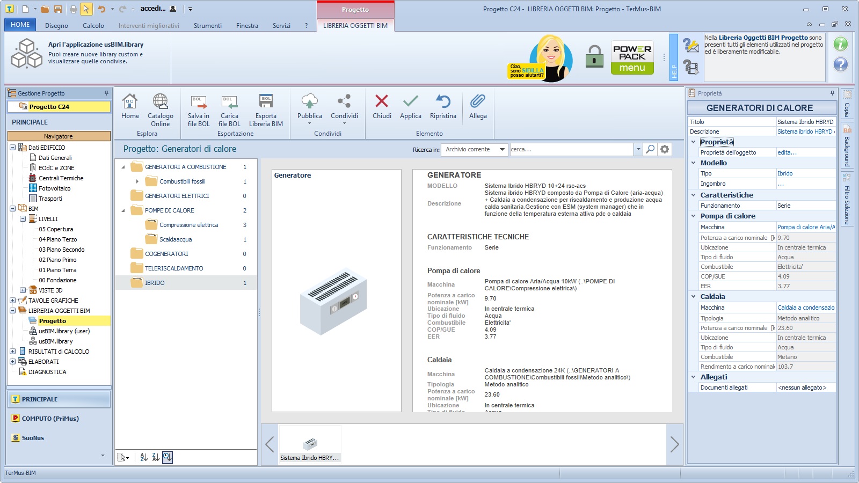859x483 pixels.
Task: Click Esporta Libreria BIM icon
Action: (266, 102)
